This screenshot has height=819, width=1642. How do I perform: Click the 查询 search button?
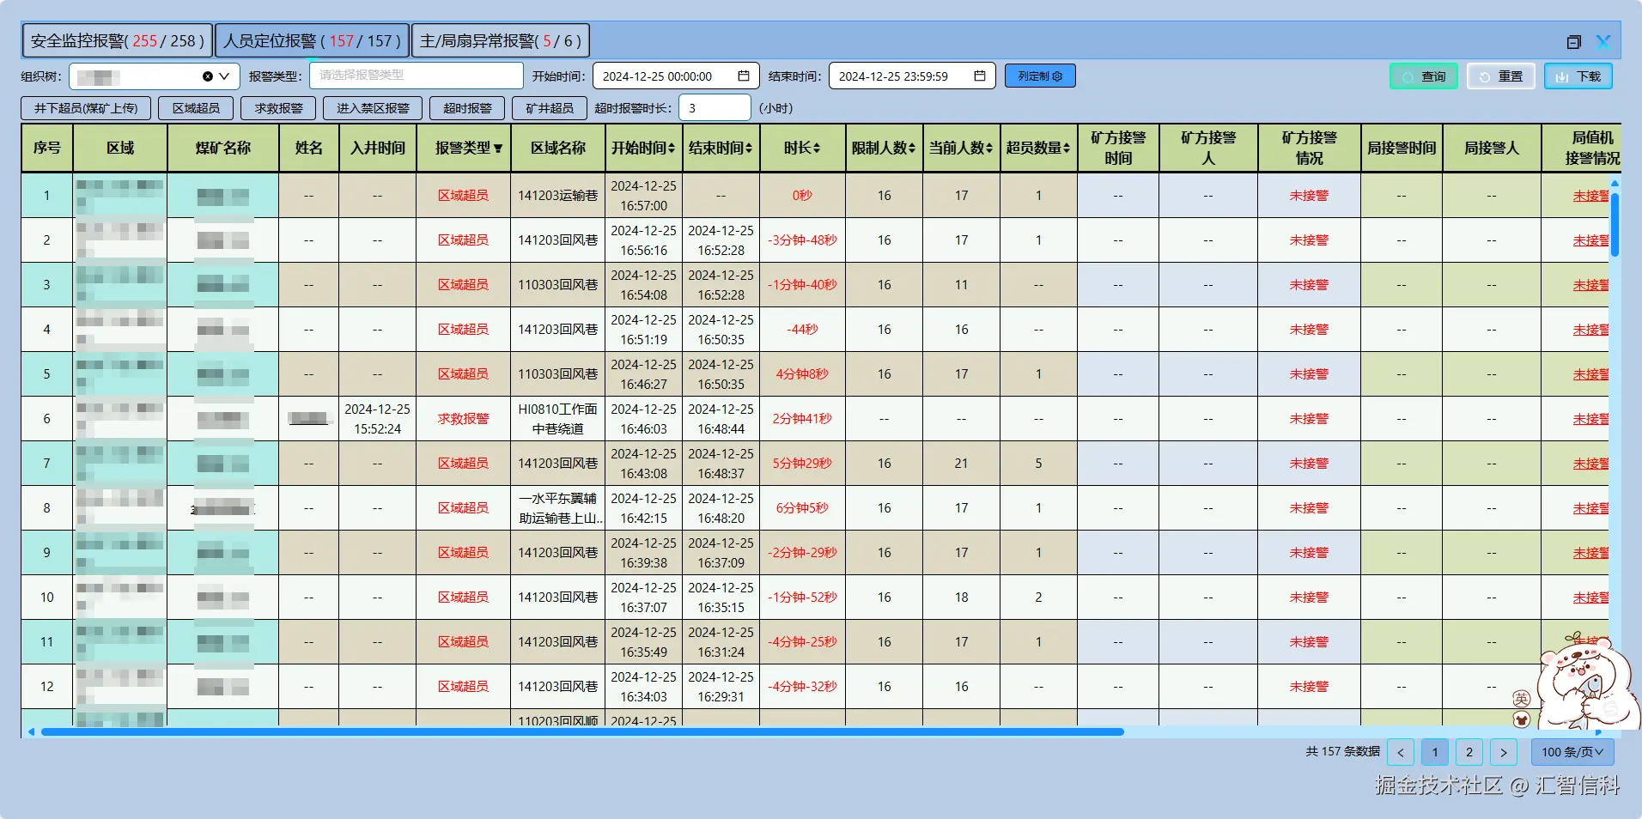[1424, 76]
